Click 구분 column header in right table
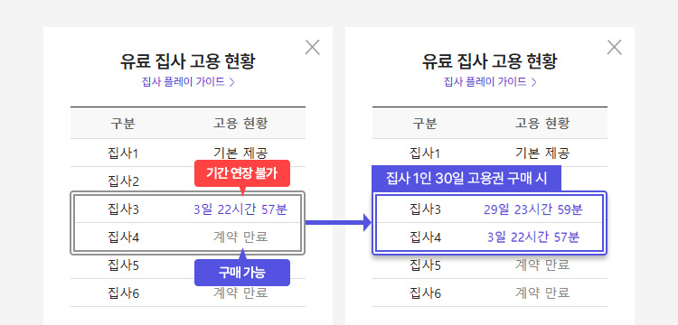This screenshot has width=678, height=325. point(425,124)
